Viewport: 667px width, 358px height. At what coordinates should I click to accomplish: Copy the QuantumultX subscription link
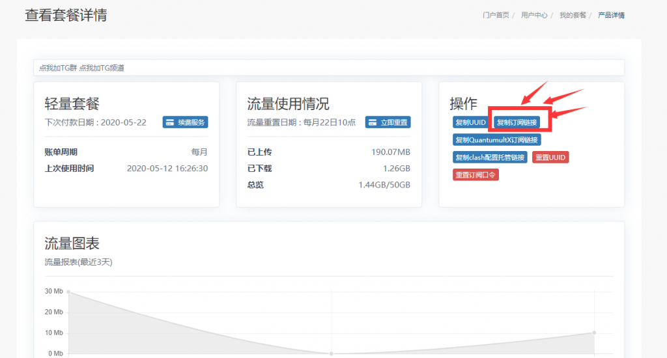(x=496, y=140)
